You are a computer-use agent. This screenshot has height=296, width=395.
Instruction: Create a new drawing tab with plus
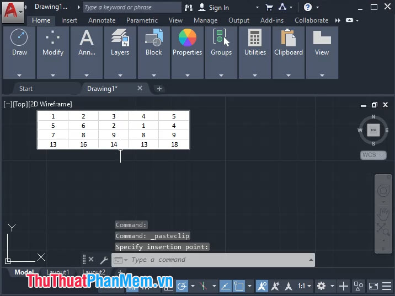[159, 89]
